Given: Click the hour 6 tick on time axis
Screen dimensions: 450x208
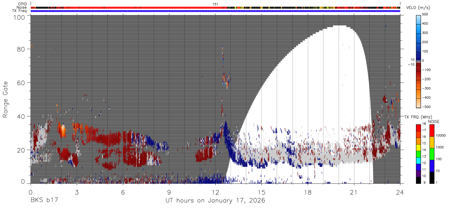Looking at the screenshot, I should tap(123, 192).
